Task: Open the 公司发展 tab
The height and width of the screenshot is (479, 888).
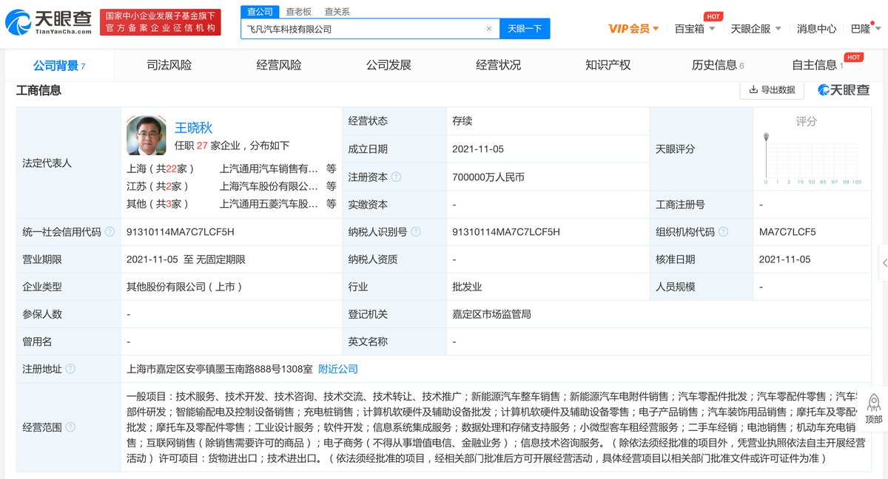Action: coord(388,65)
